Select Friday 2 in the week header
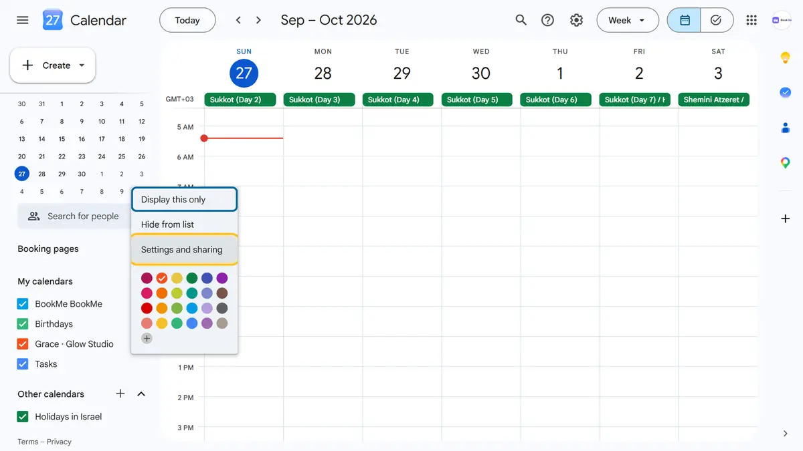Image resolution: width=803 pixels, height=451 pixels. click(639, 73)
